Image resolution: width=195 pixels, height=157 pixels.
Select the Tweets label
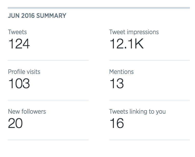17,32
